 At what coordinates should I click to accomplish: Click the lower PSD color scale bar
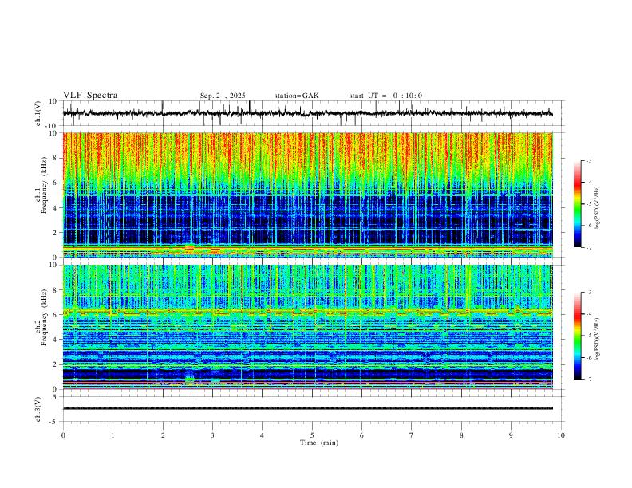(x=578, y=336)
